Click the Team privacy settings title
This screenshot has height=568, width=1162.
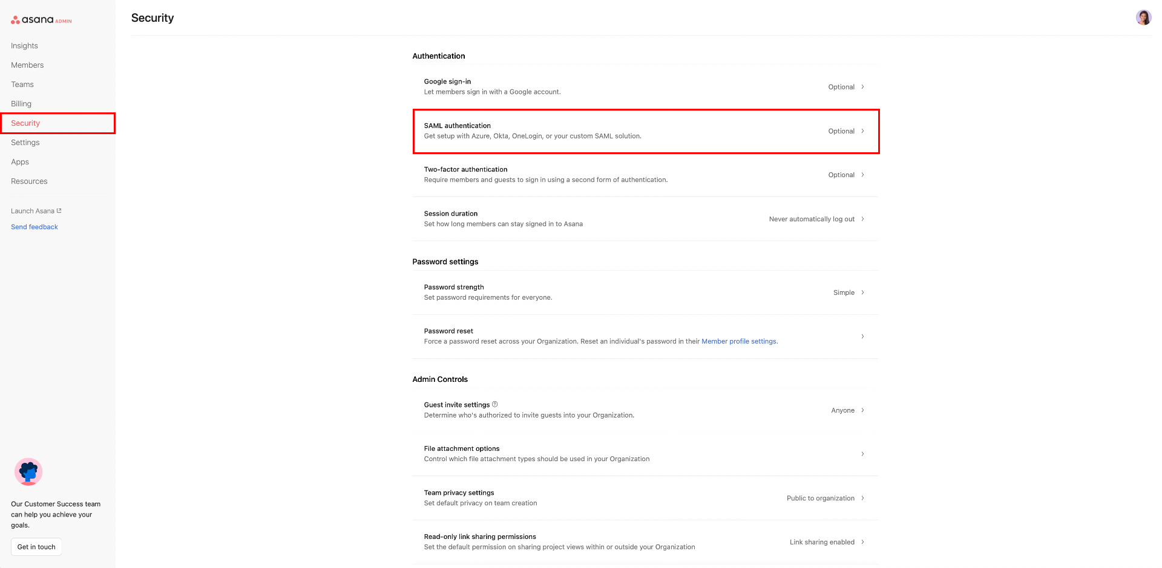click(x=459, y=493)
